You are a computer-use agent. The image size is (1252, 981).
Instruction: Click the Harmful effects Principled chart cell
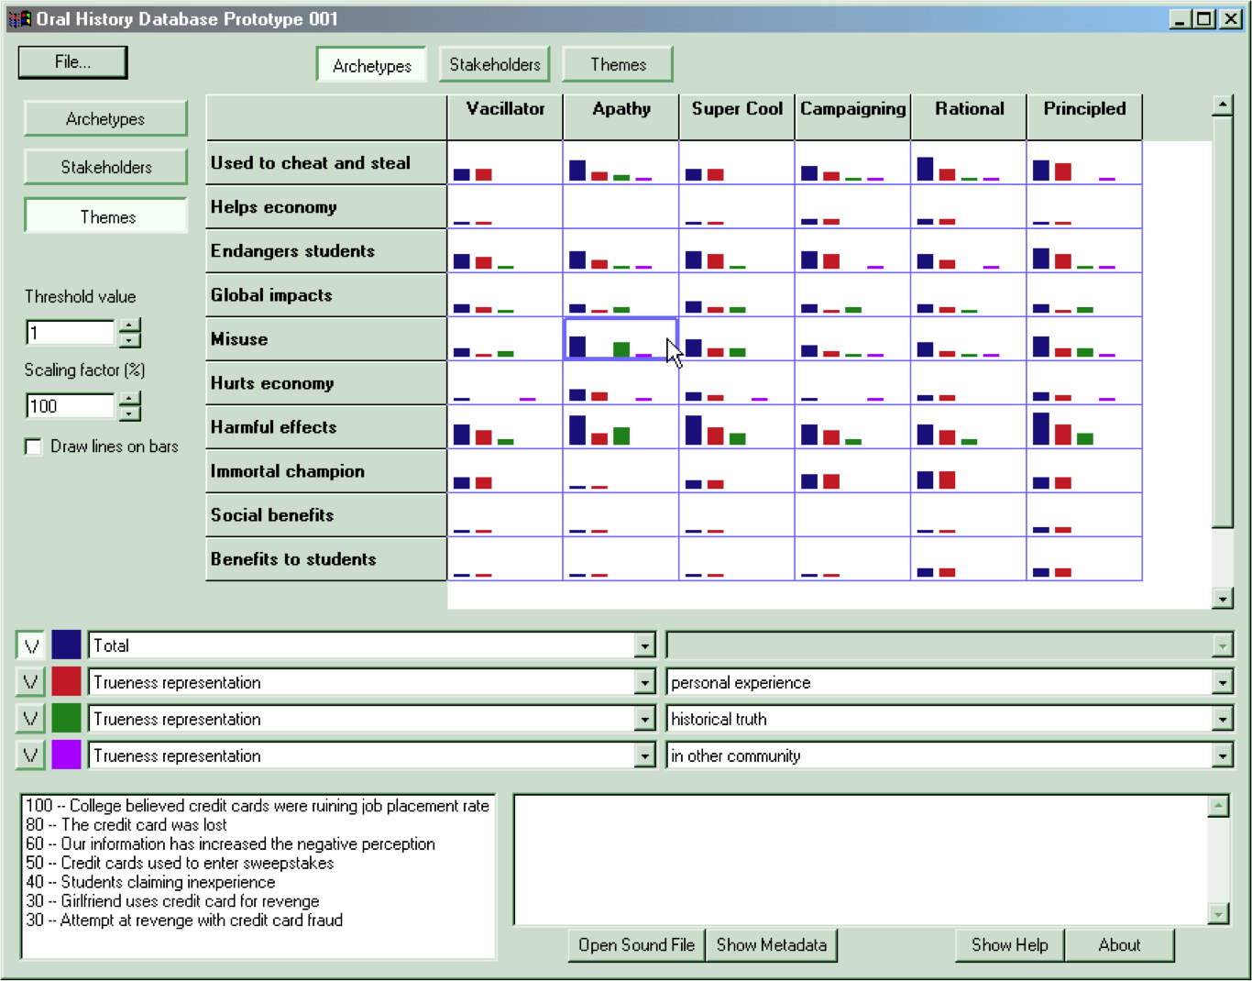[x=1084, y=427]
